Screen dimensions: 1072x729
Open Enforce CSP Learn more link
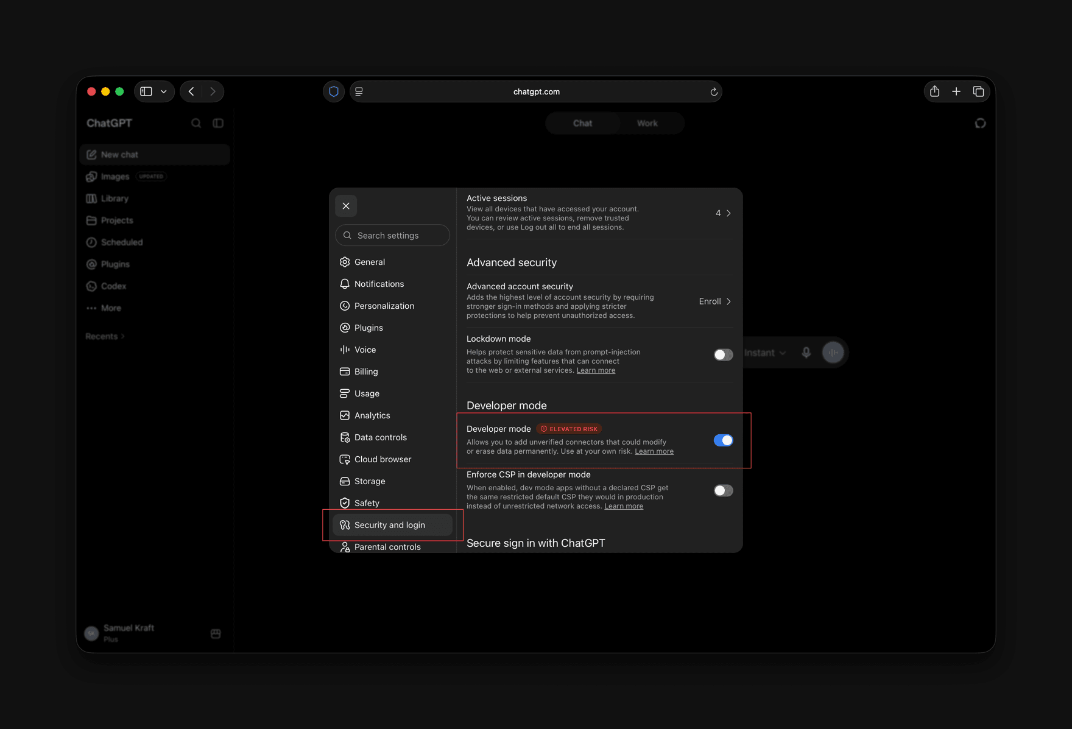624,506
